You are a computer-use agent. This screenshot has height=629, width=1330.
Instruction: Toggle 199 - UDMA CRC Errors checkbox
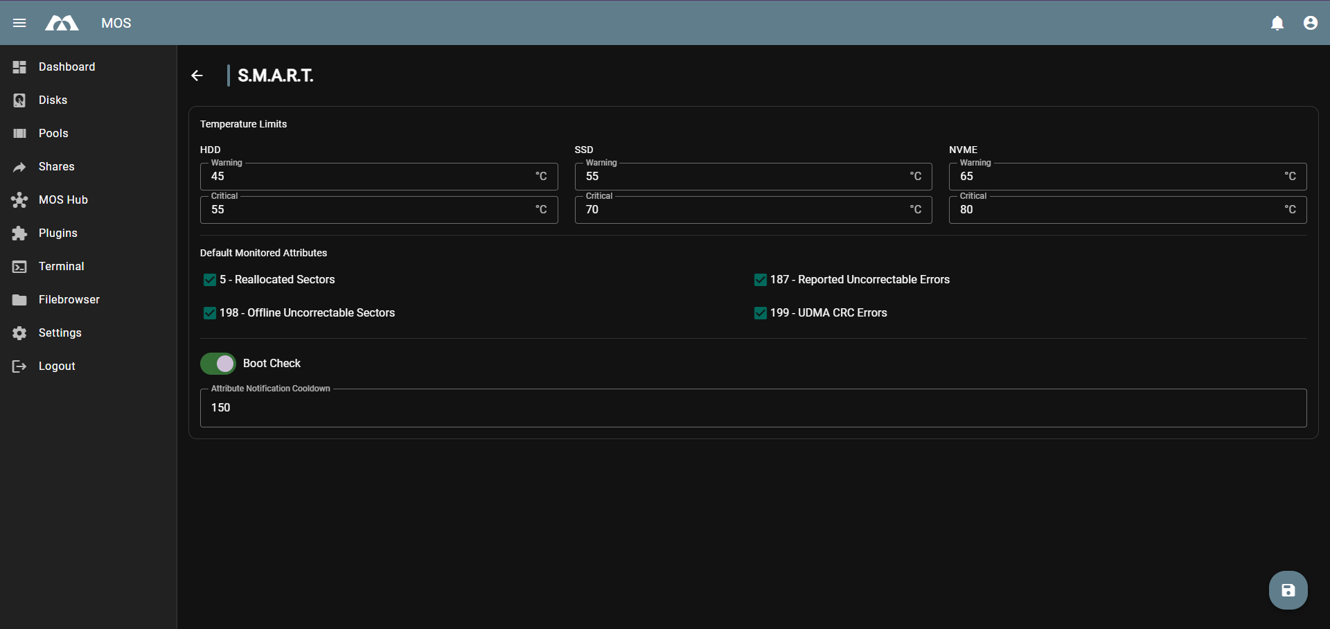click(x=760, y=313)
